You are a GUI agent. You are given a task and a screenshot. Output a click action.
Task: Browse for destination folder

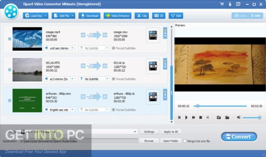[149, 141]
